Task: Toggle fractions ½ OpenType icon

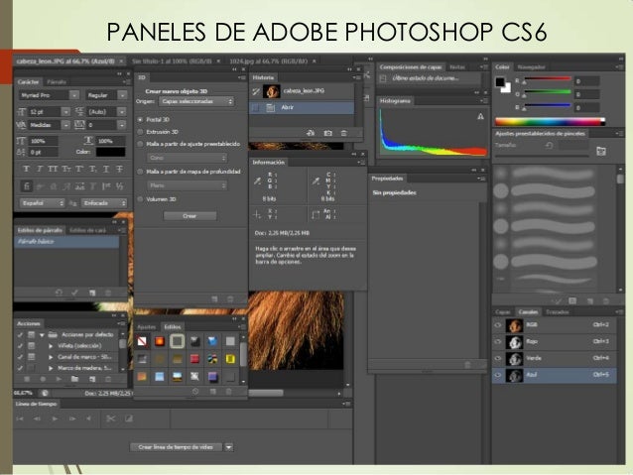Action: [119, 186]
